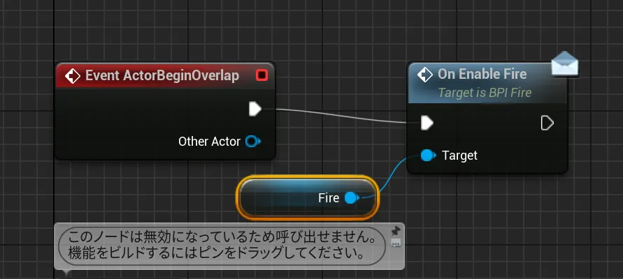The width and height of the screenshot is (623, 279).
Task: Click the Other Actor pin label
Action: pyautogui.click(x=209, y=142)
